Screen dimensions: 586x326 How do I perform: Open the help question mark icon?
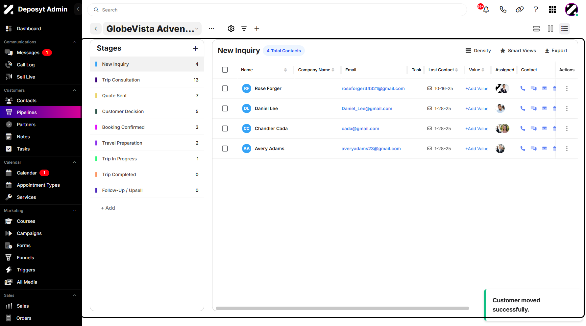coord(536,10)
